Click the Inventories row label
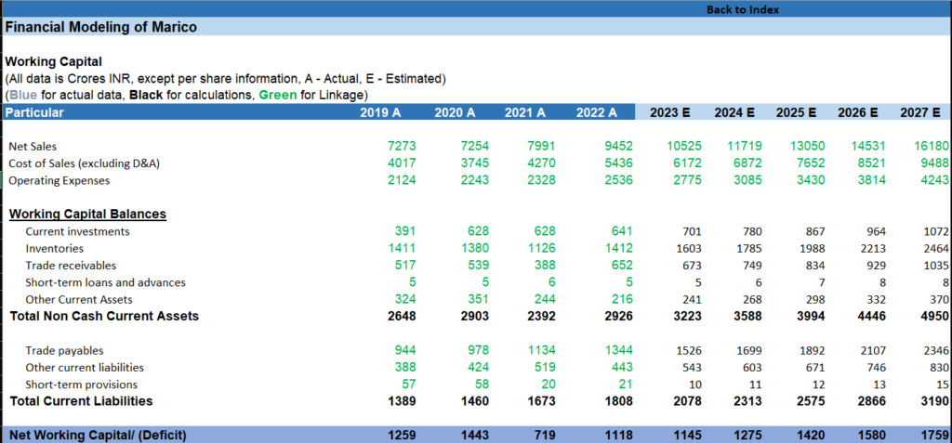Screen dimensions: 952x443 coord(55,249)
